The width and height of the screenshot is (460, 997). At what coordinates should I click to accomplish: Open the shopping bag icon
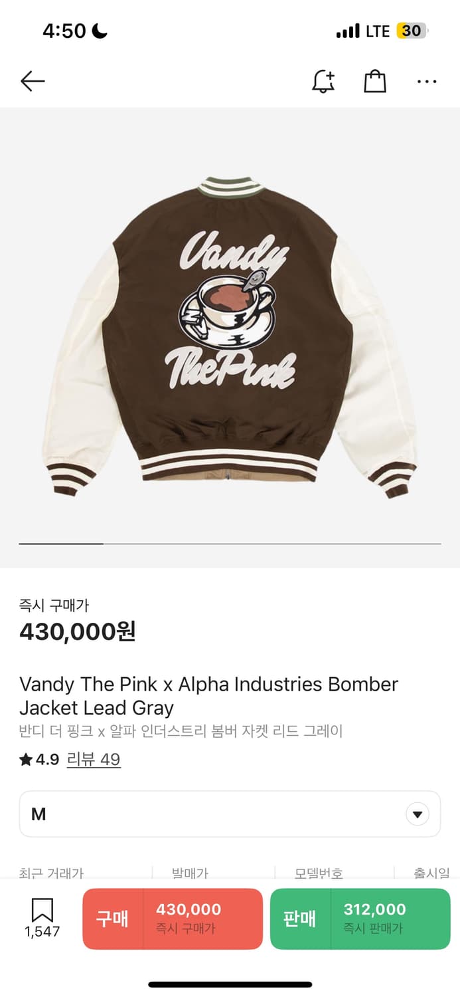tap(375, 81)
